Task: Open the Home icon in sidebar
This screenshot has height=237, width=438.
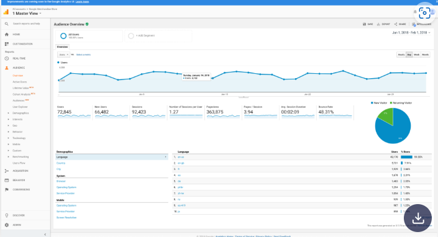Action: 7,34
